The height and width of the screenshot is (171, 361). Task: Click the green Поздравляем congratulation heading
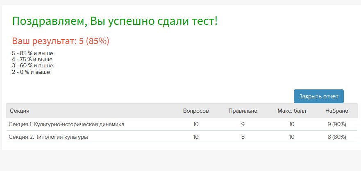tap(115, 21)
